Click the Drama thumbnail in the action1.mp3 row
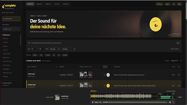The width and height of the screenshot is (187, 105). click(x=86, y=74)
